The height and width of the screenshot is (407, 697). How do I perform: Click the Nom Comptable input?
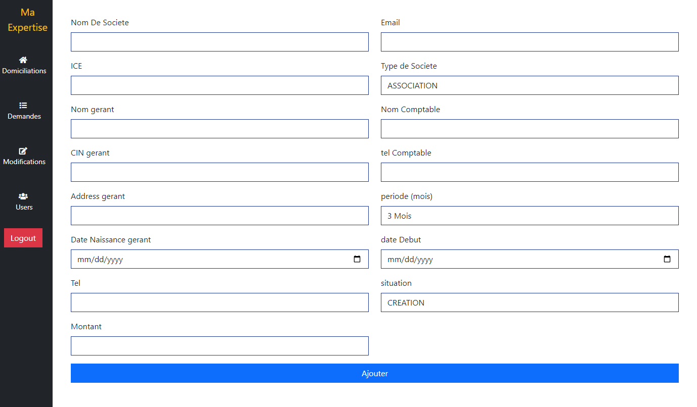coord(530,129)
